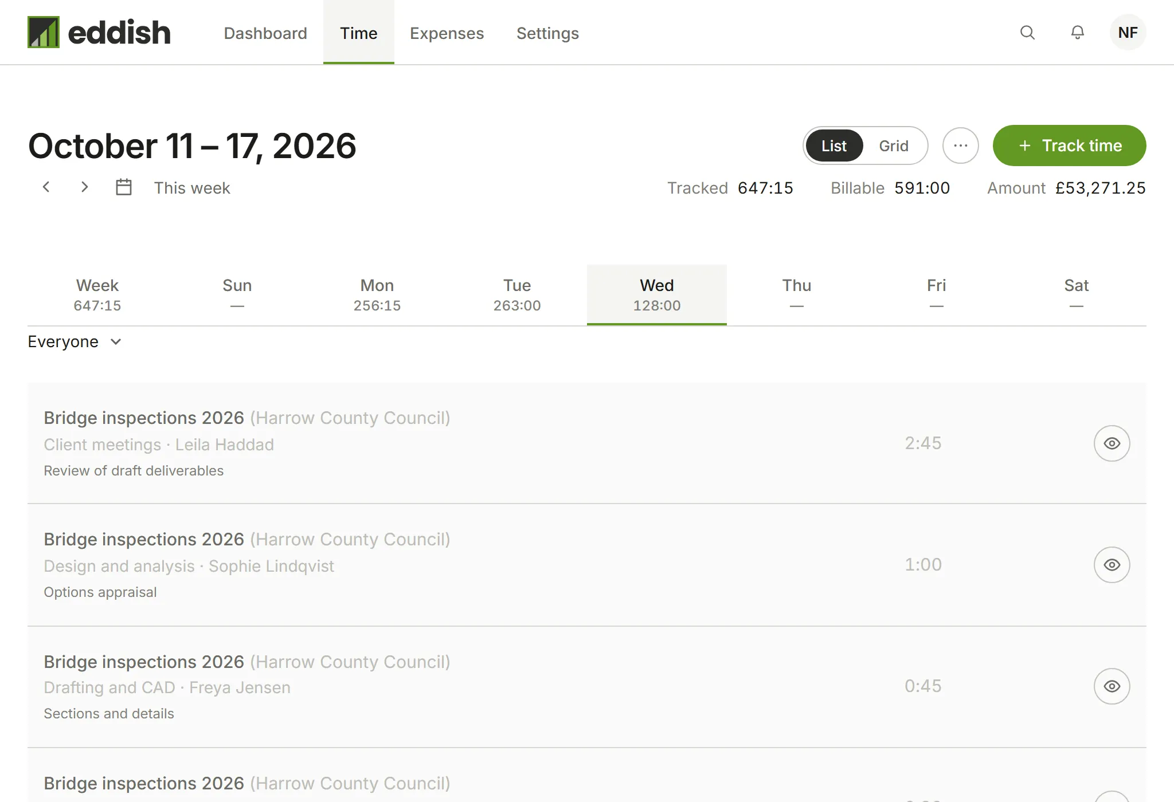Screen dimensions: 1174x802
Task: Select the Mon 256:15 tab
Action: 377,295
